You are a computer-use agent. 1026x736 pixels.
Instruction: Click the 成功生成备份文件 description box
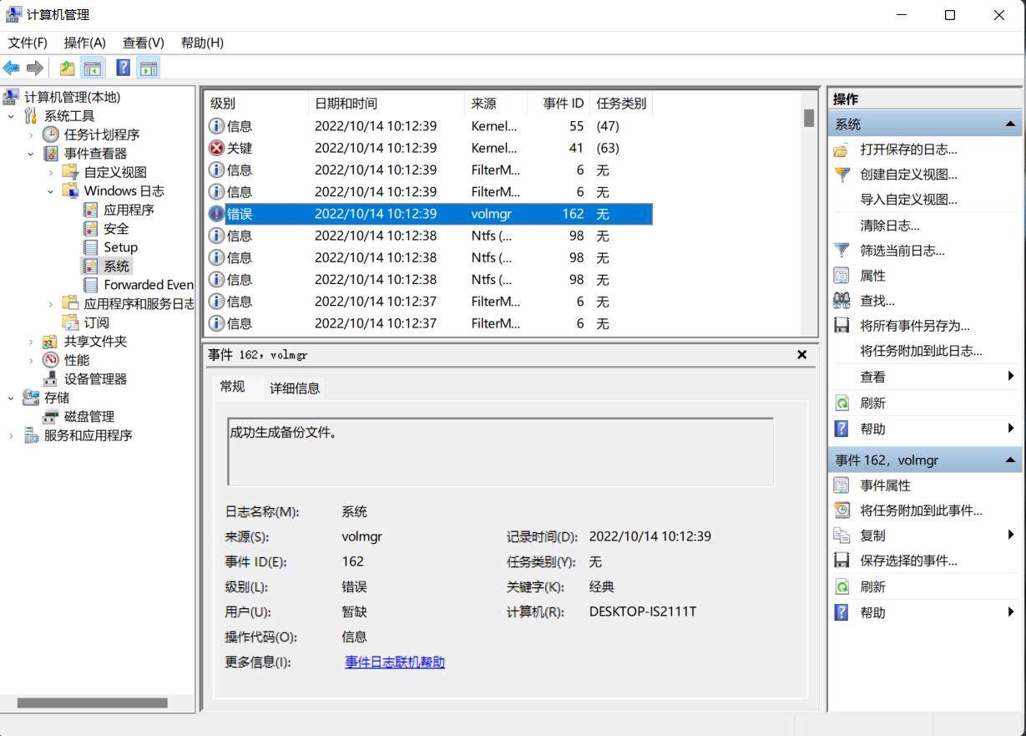click(501, 452)
